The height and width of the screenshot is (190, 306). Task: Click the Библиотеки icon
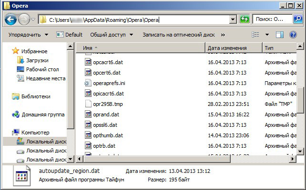15,96
